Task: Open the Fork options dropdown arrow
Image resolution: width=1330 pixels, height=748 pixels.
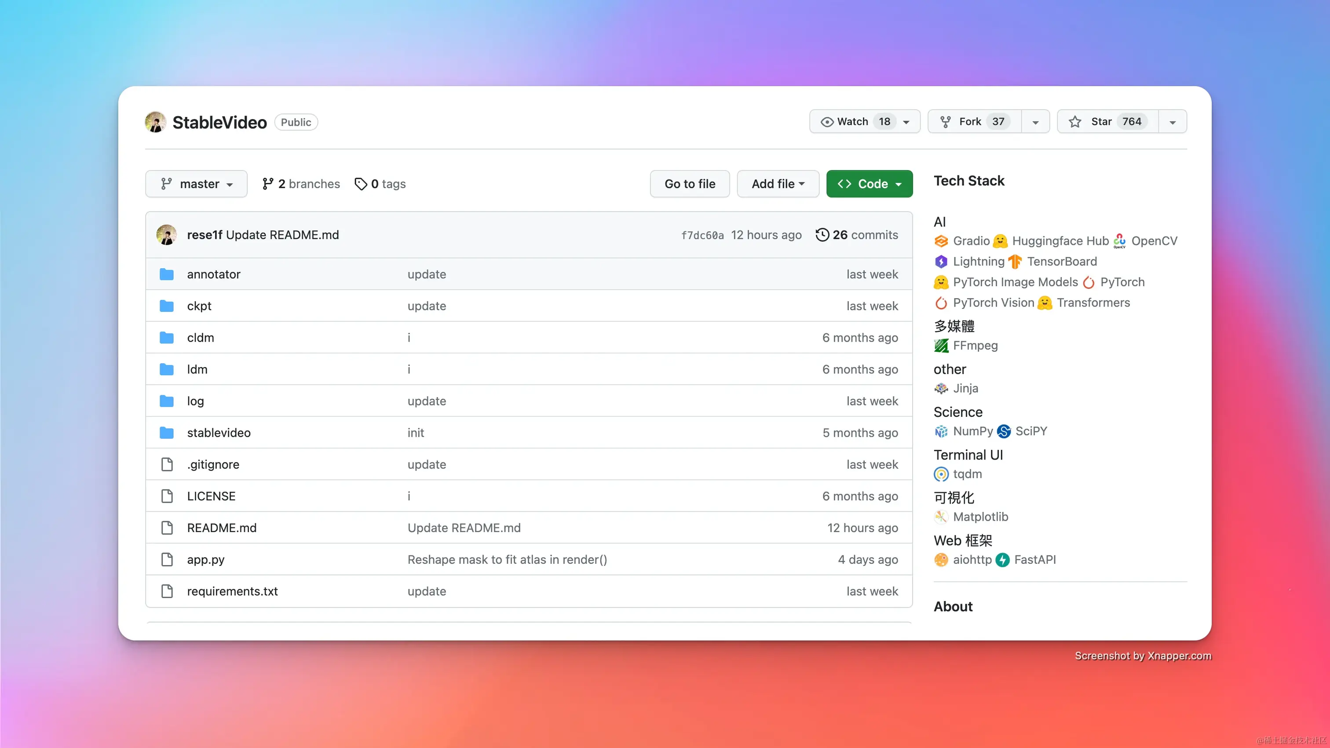Action: click(x=1035, y=122)
